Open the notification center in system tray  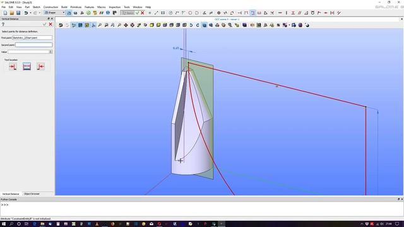[397, 224]
